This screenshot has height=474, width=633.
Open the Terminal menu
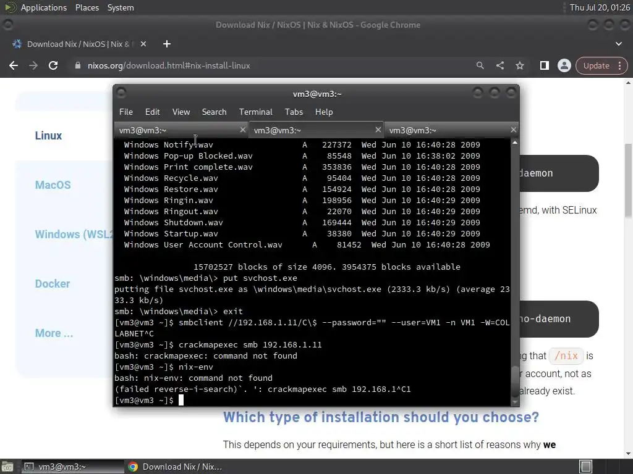click(x=255, y=112)
